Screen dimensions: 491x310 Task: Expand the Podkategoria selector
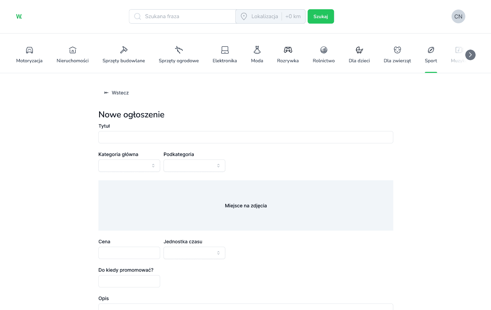click(194, 166)
